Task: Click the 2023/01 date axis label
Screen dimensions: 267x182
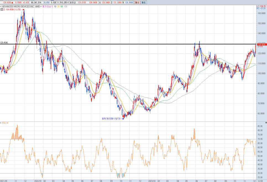Action: [x=152, y=181]
